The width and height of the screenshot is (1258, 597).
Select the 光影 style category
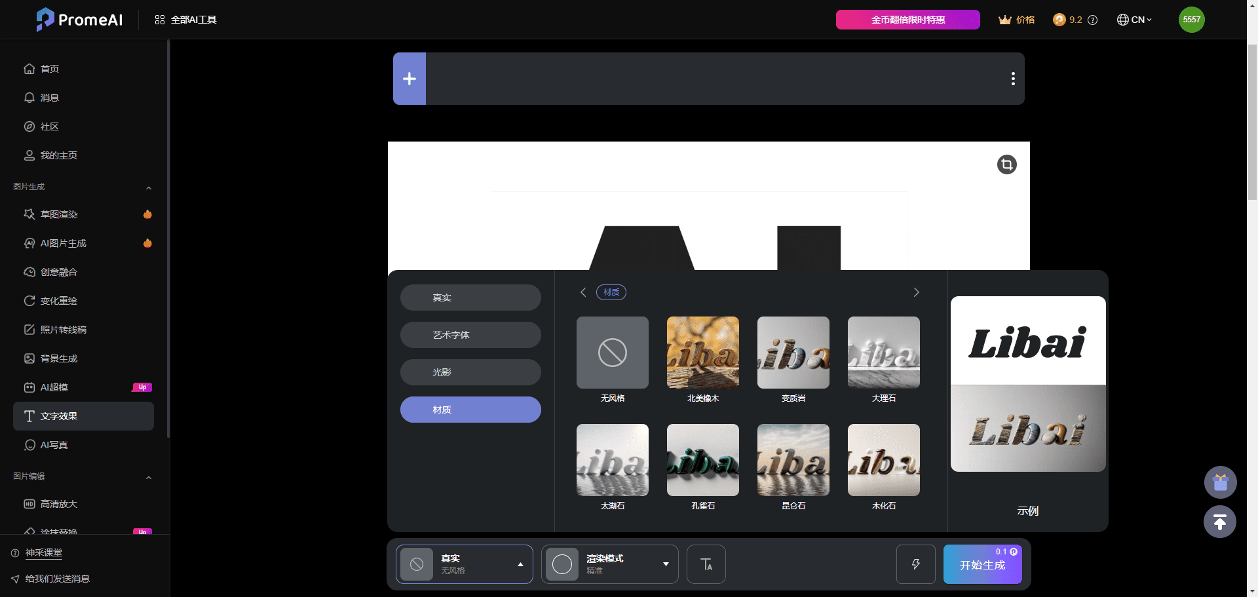click(470, 372)
